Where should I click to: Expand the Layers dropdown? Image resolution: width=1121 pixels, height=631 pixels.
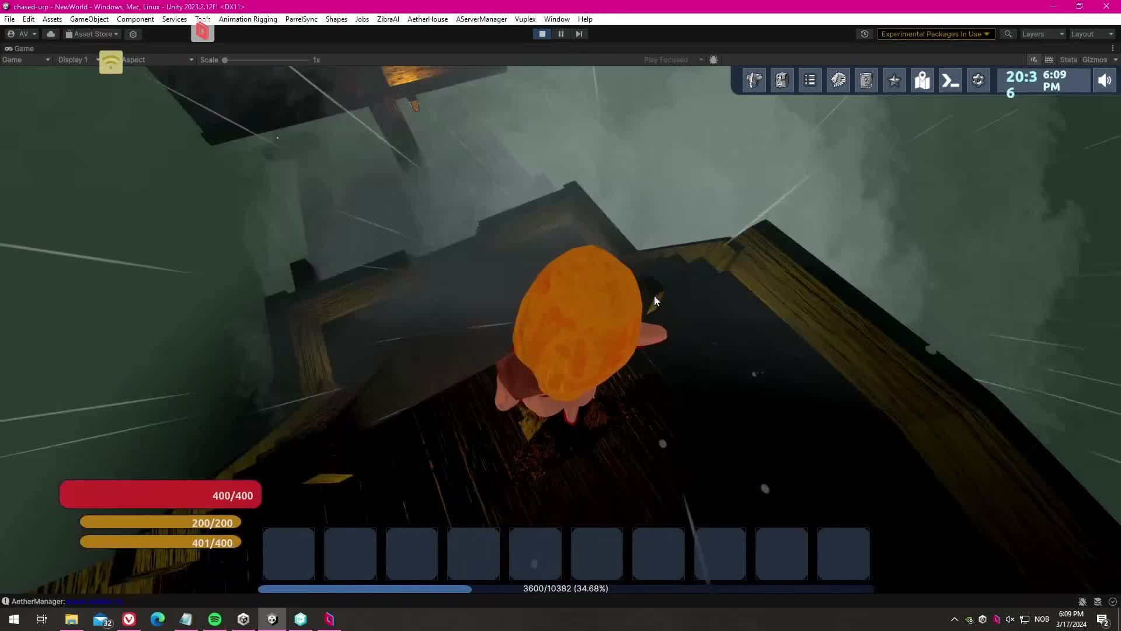(x=1043, y=34)
